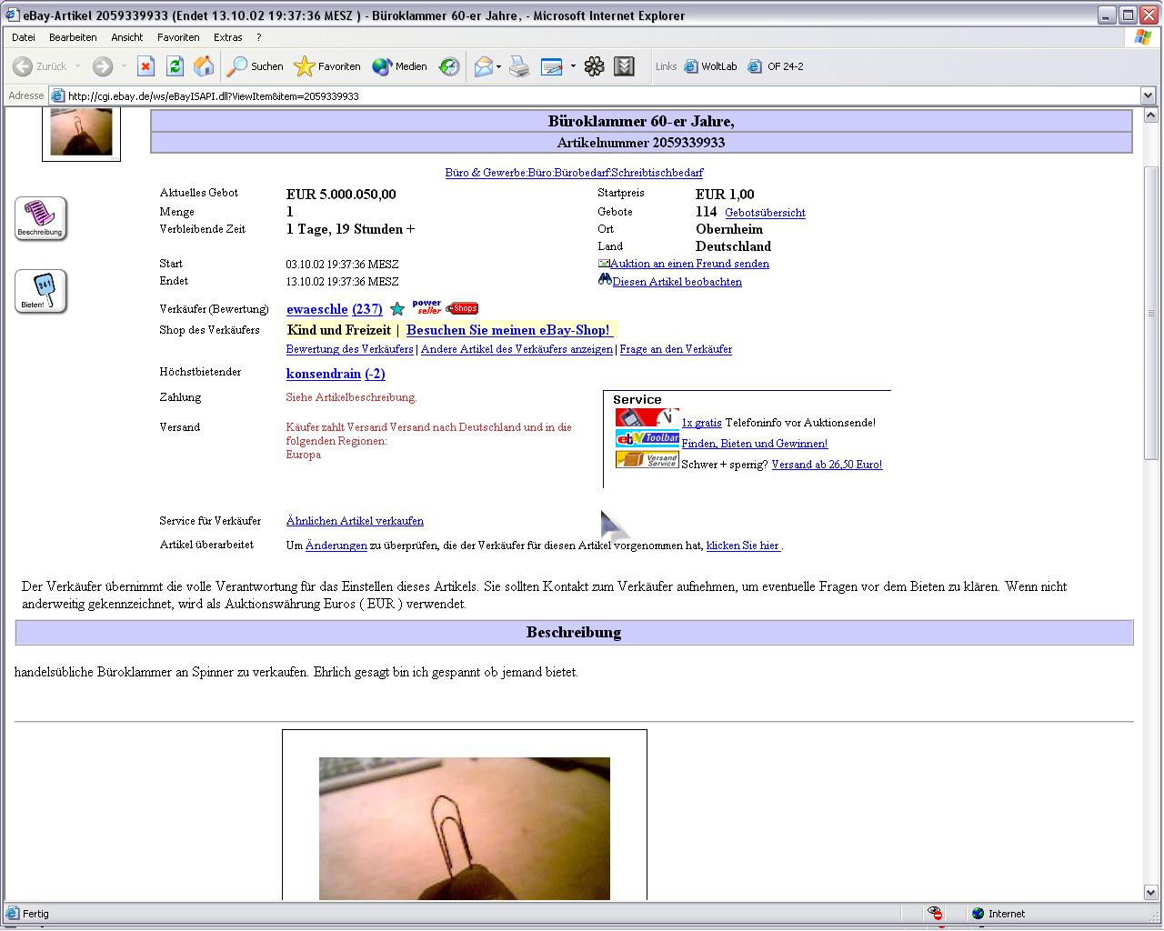Go back with the Zurück button
The image size is (1164, 931).
point(41,66)
